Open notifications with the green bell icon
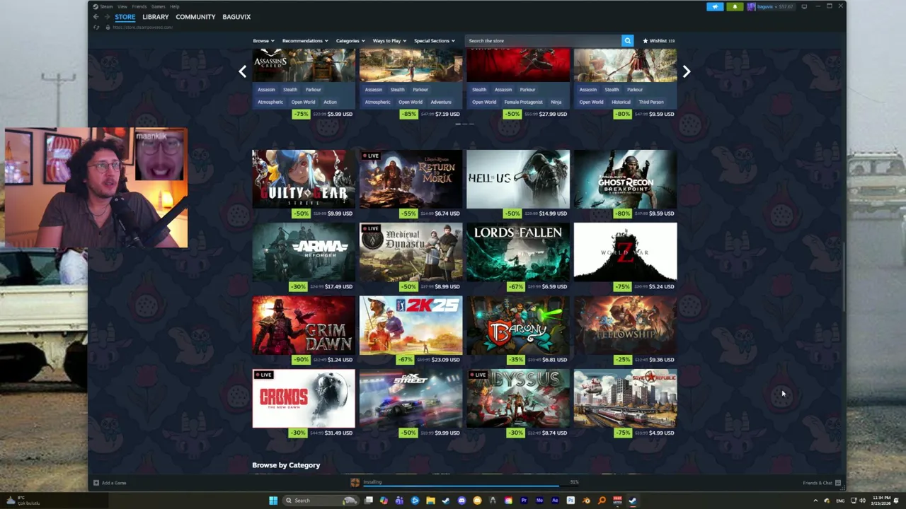Viewport: 906px width, 509px height. click(x=735, y=6)
